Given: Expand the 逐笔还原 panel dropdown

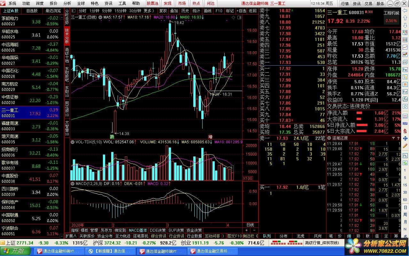Looking at the screenshot, I should coord(329,138).
